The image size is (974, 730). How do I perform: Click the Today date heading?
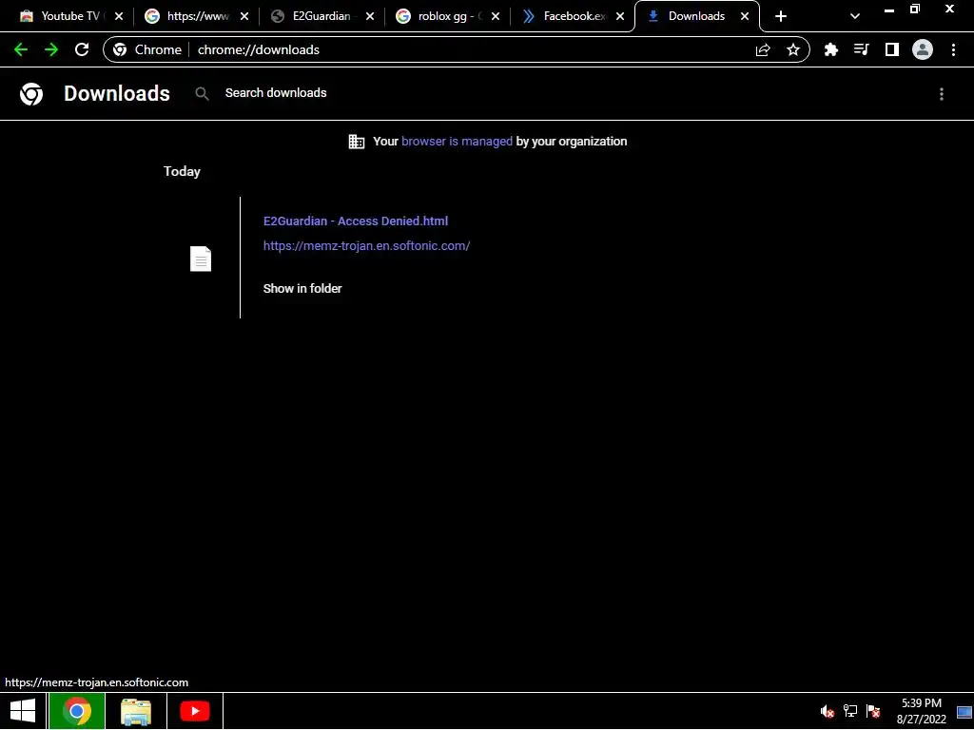click(182, 171)
